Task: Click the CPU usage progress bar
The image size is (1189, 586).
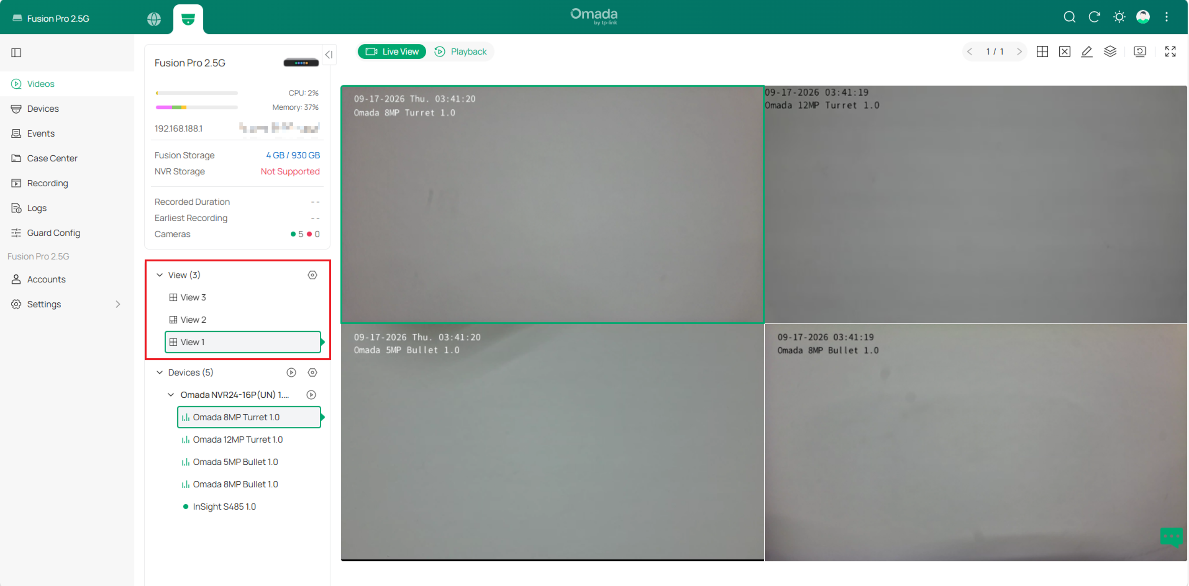Action: click(x=196, y=93)
